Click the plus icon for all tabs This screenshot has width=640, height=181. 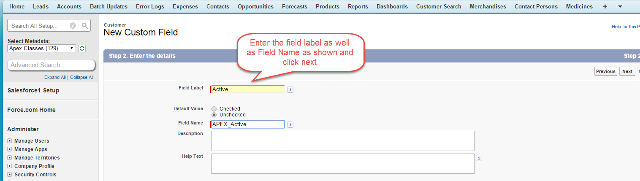pos(605,6)
